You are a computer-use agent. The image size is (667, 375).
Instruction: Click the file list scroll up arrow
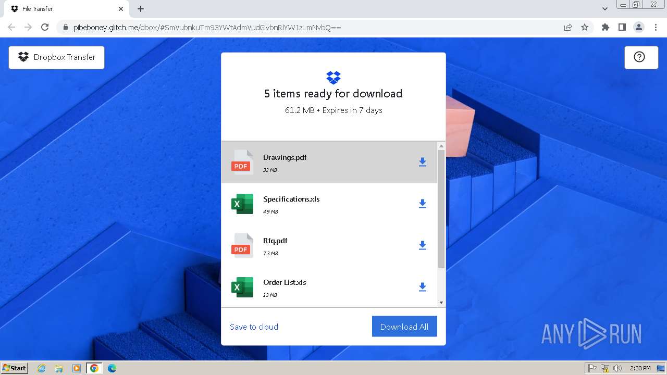[x=441, y=146]
